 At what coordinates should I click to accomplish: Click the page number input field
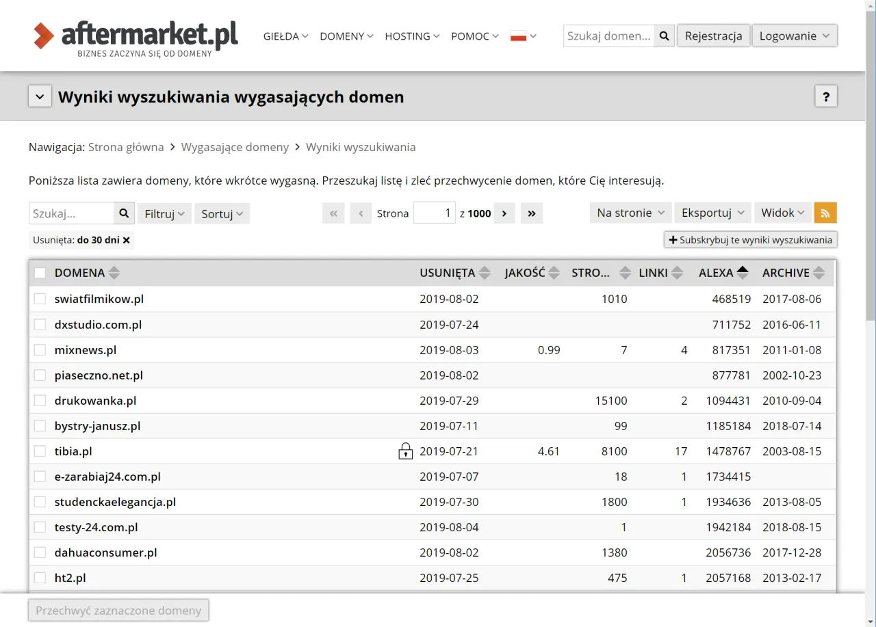coord(435,213)
